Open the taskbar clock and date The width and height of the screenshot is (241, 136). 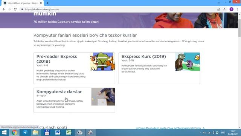[x=233, y=133]
